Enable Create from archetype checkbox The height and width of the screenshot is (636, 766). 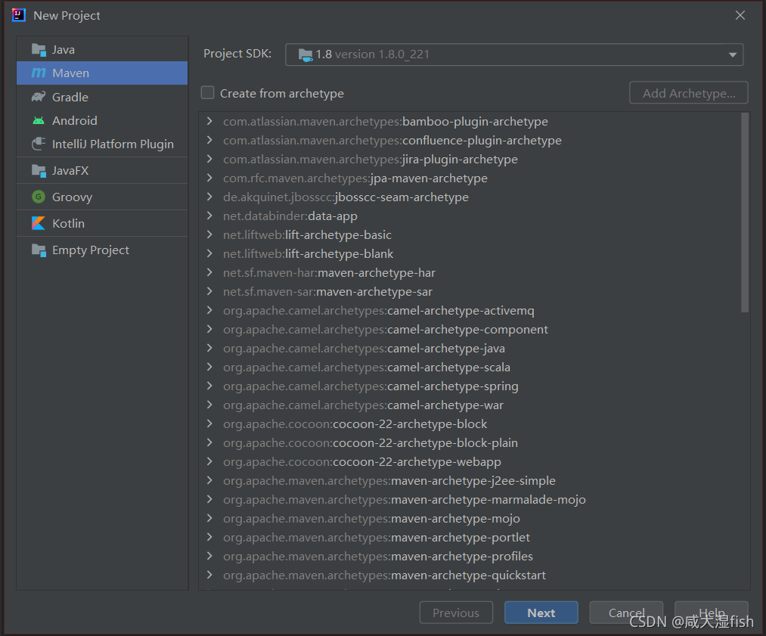point(208,93)
